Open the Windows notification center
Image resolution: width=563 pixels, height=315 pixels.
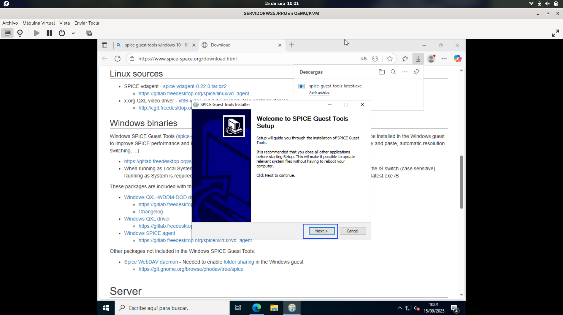coord(455,308)
